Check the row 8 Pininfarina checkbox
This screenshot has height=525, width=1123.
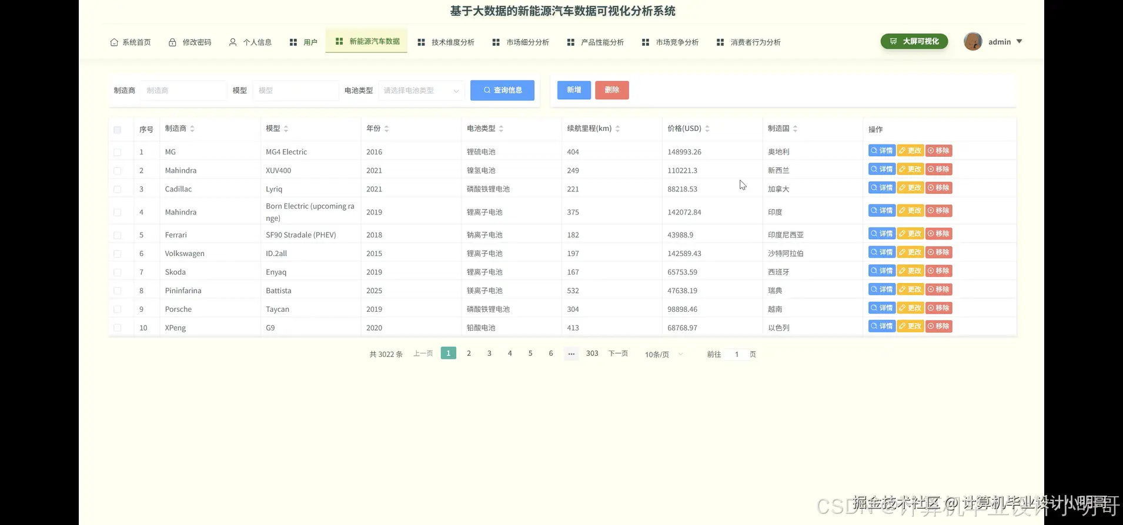(x=118, y=291)
